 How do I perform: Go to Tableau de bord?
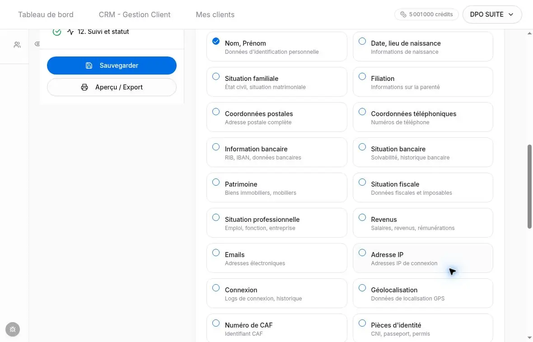coord(46,14)
